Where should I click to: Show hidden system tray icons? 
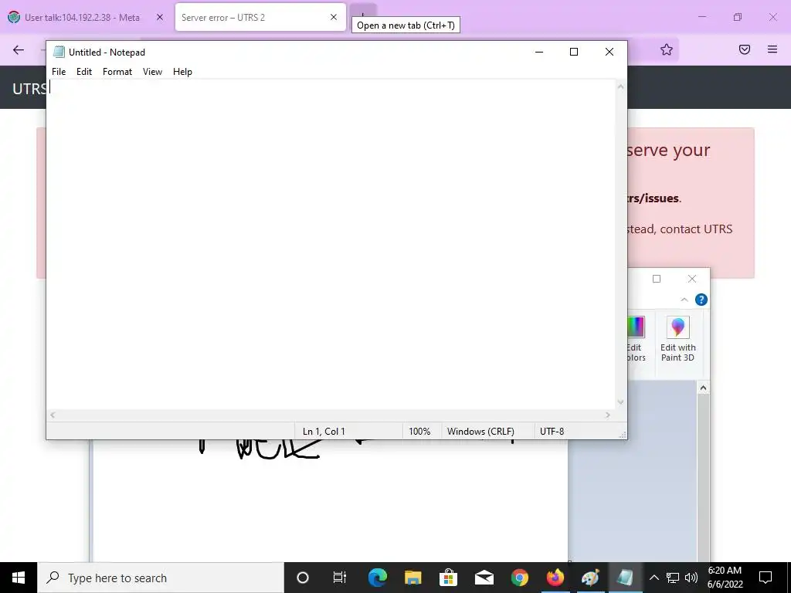click(x=654, y=578)
